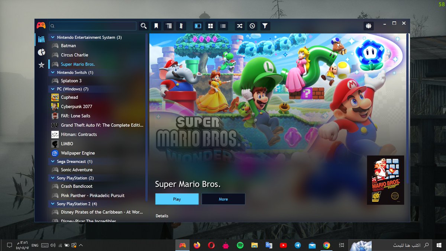
Task: Open the More options button
Action: click(223, 199)
